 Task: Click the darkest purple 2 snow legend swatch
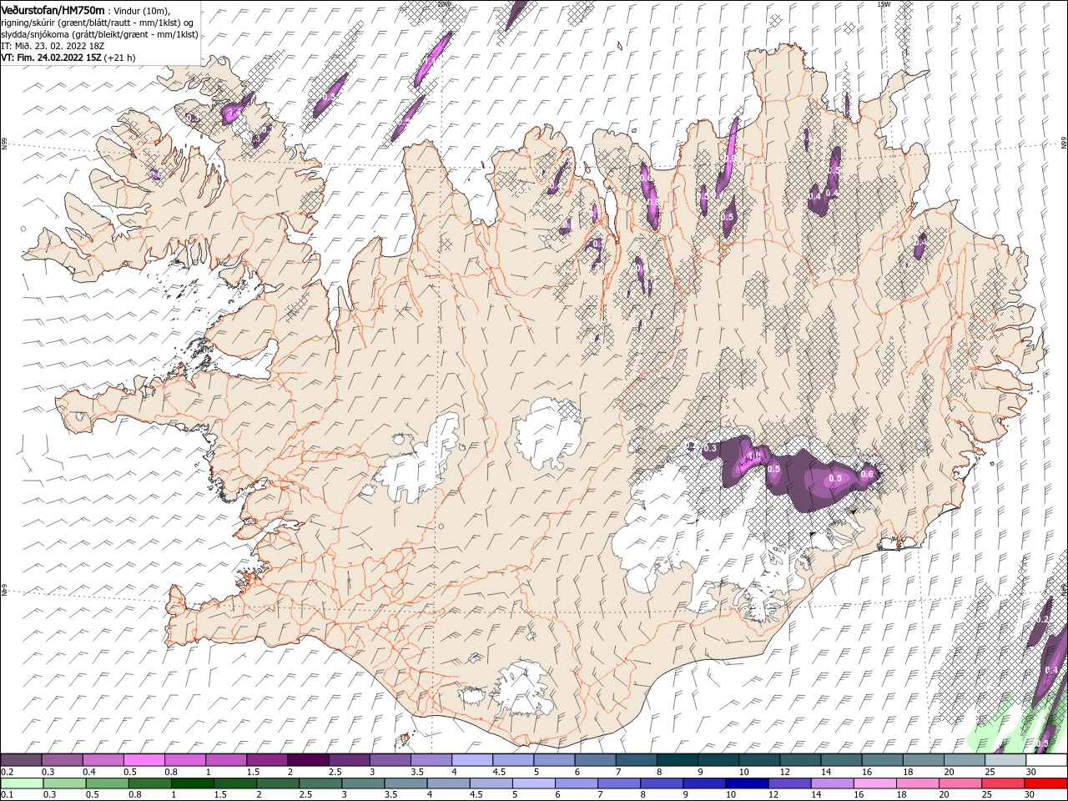(308, 760)
